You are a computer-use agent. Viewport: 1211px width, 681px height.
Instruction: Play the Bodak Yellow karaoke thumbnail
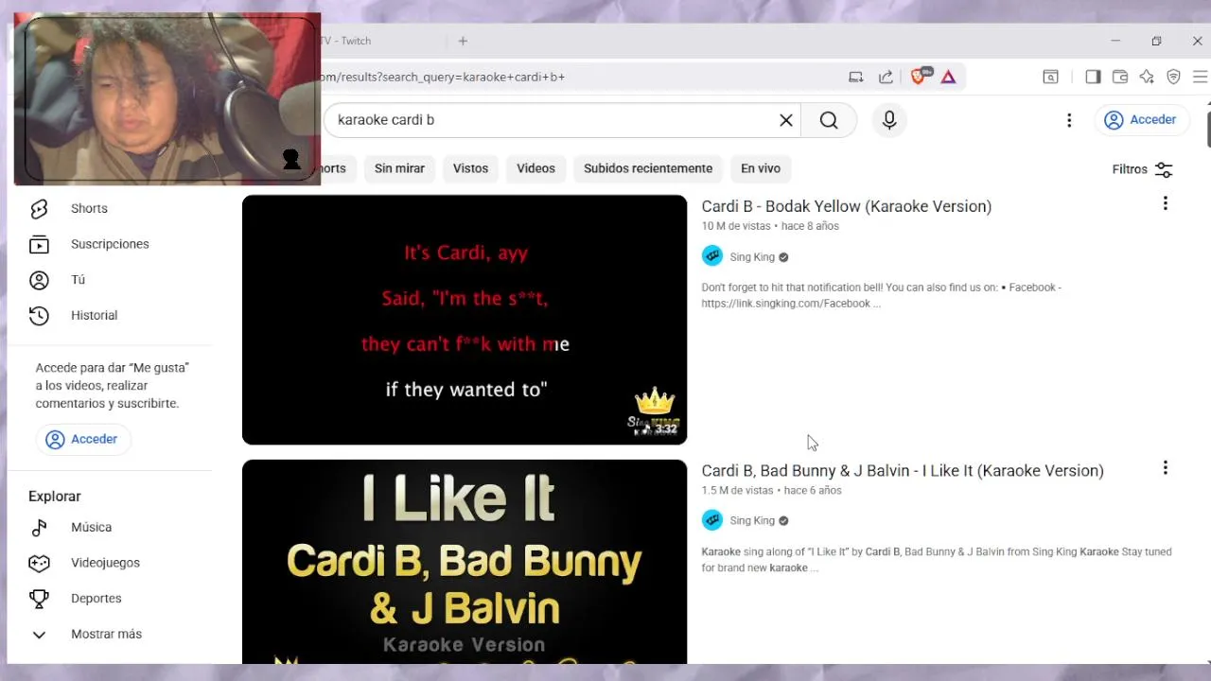(465, 320)
